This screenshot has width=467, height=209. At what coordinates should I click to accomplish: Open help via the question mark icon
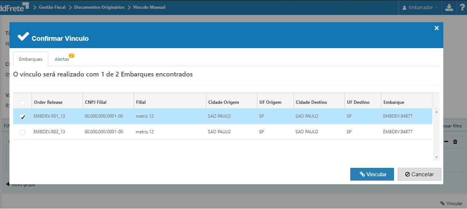pyautogui.click(x=462, y=7)
